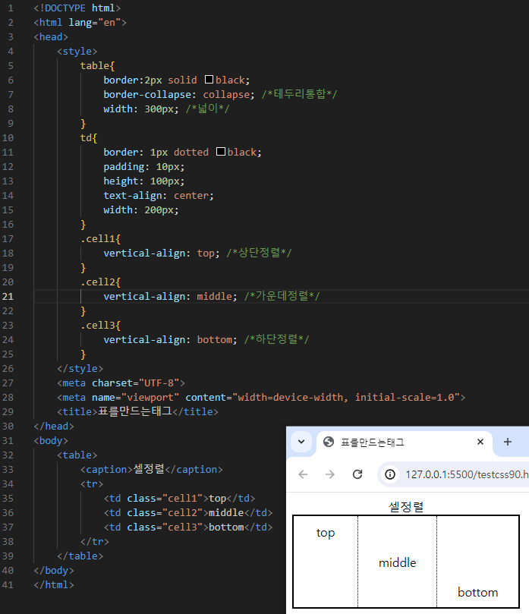Close the 표를만드는태그 browser tab
This screenshot has height=614, width=529.
click(x=480, y=442)
